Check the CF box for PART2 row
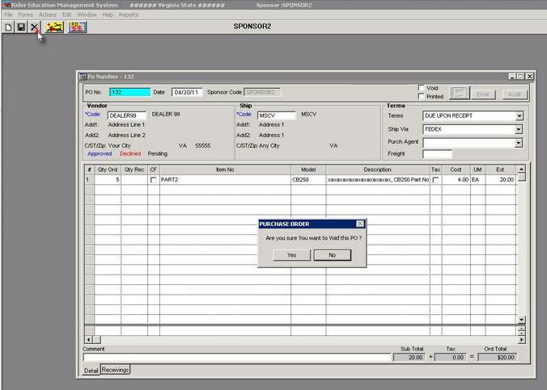The width and height of the screenshot is (547, 390). coord(153,180)
